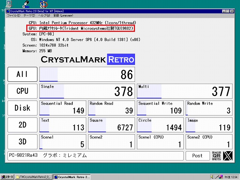Open the third desktop shortcut icon
The height and width of the screenshot is (180, 240).
tap(43, 4)
